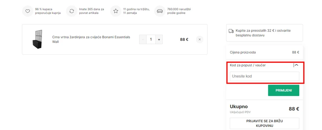Click the free delivery notice text
The width and height of the screenshot is (322, 130).
[x=263, y=33]
